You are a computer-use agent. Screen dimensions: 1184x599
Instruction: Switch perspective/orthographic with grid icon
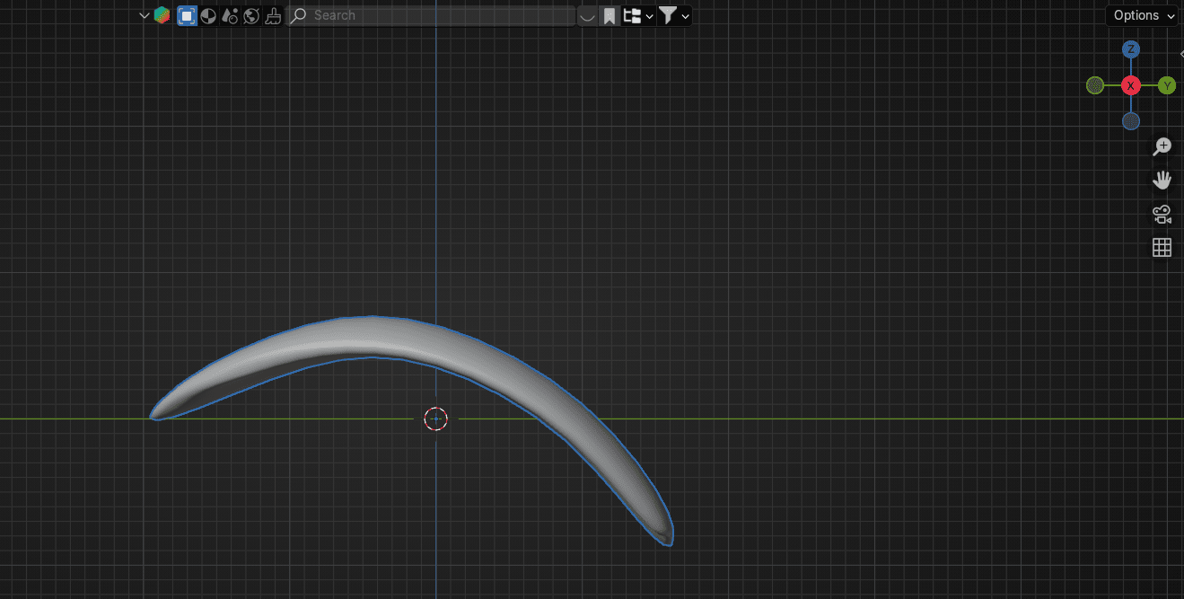[x=1162, y=248]
